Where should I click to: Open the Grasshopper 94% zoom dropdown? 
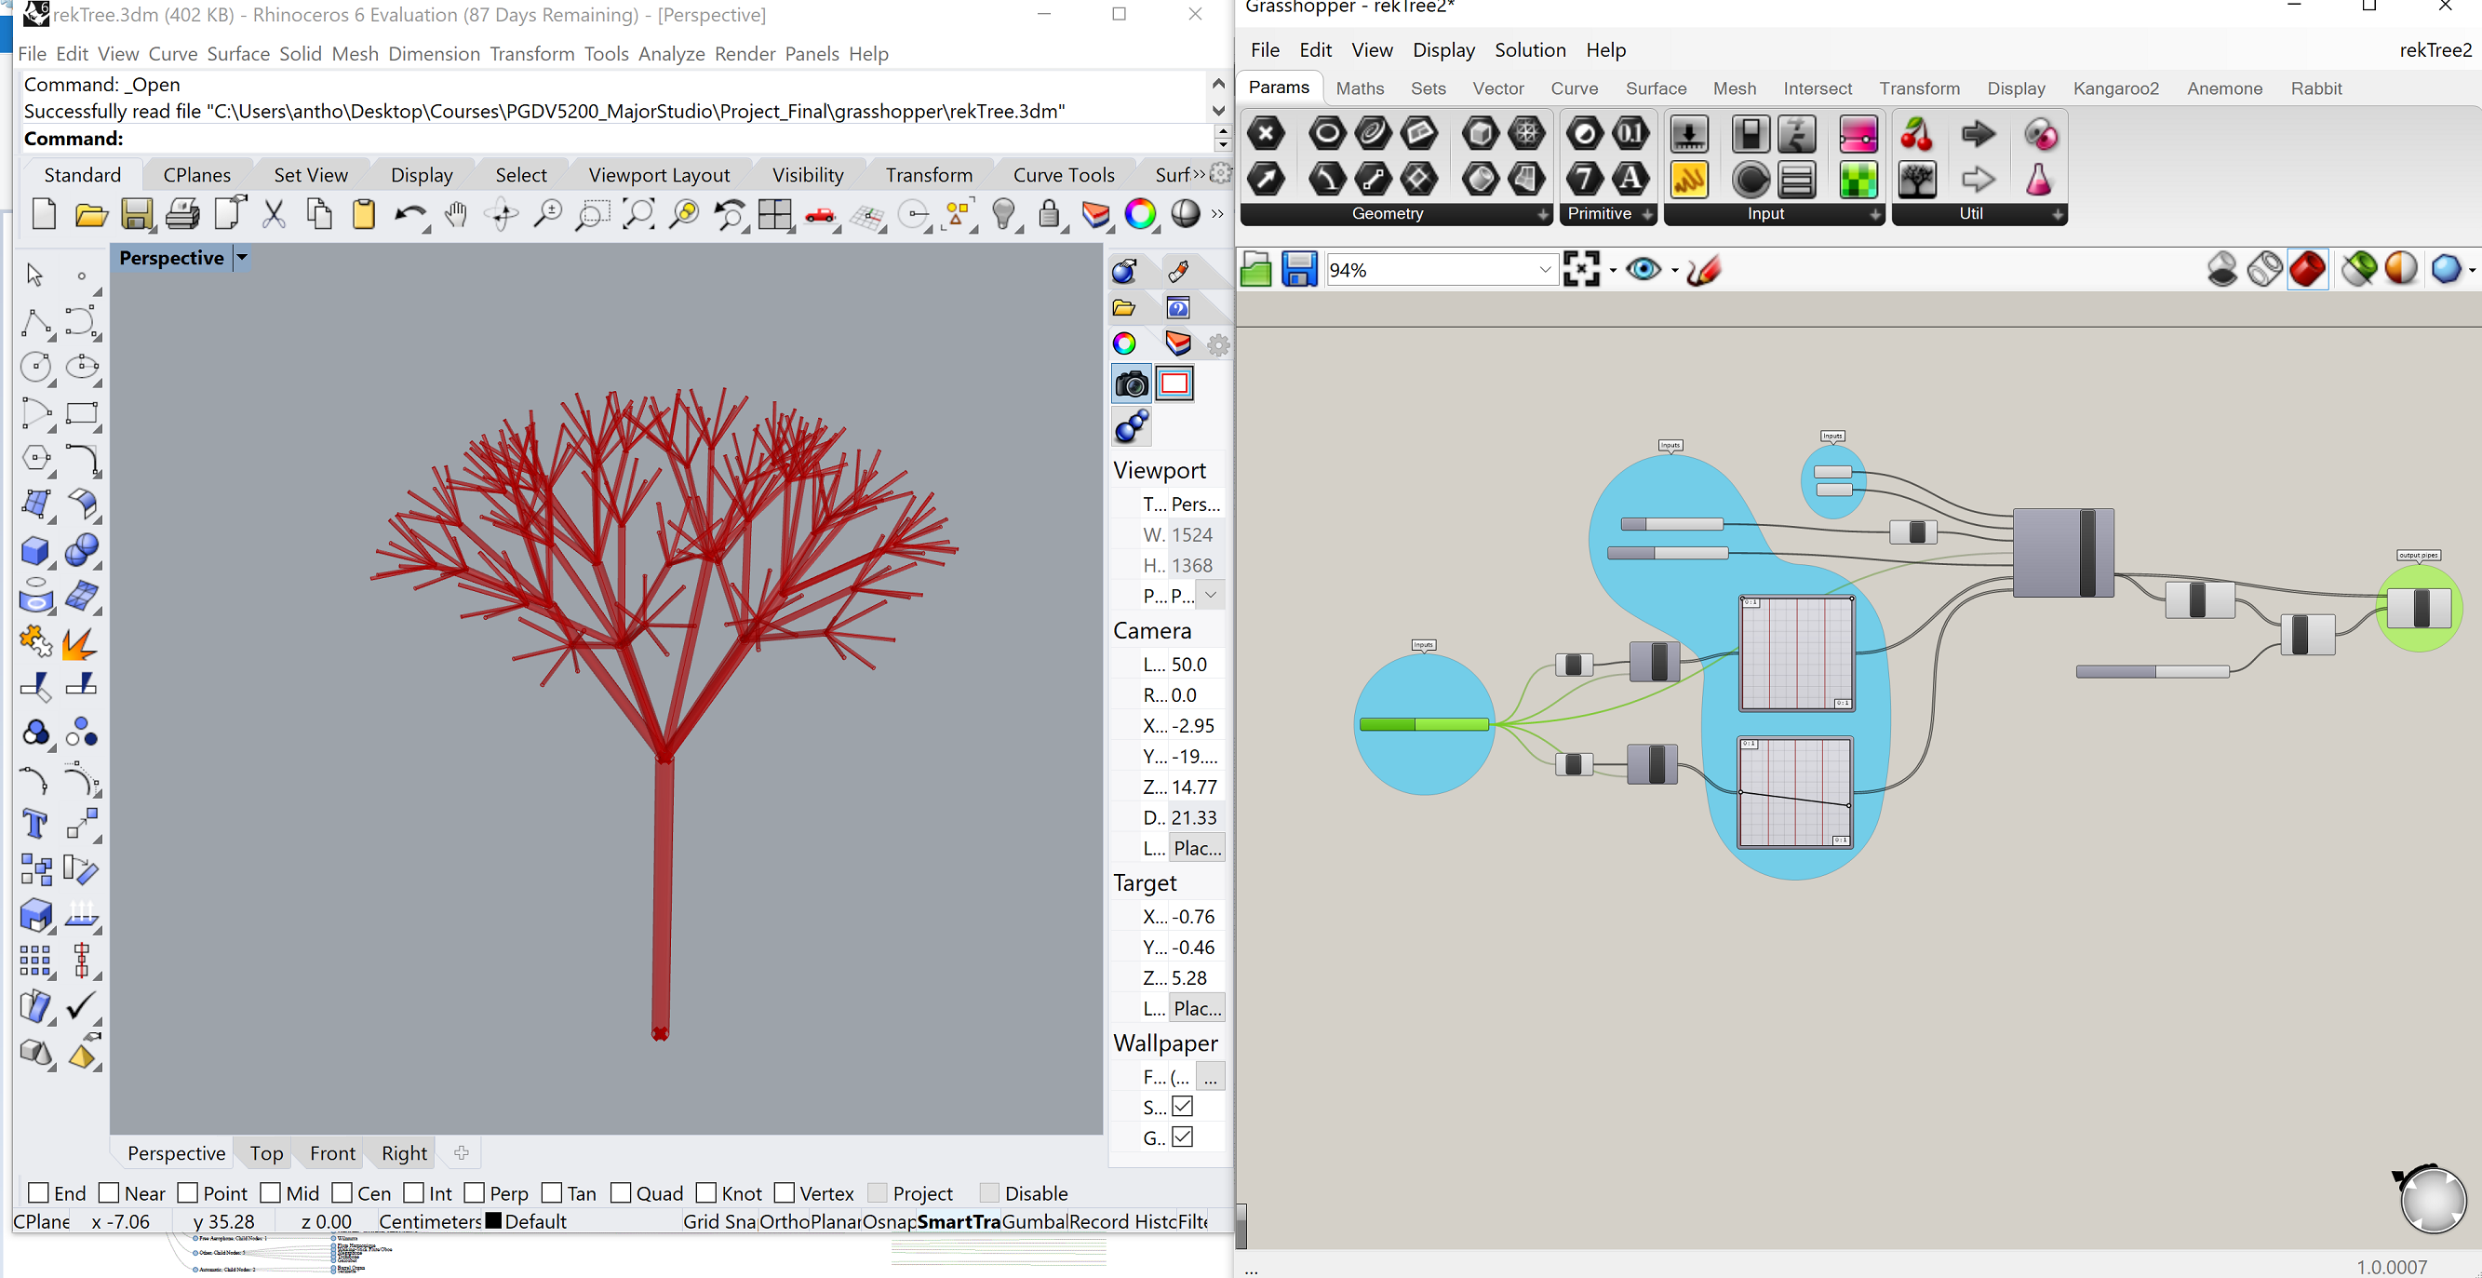[1545, 270]
